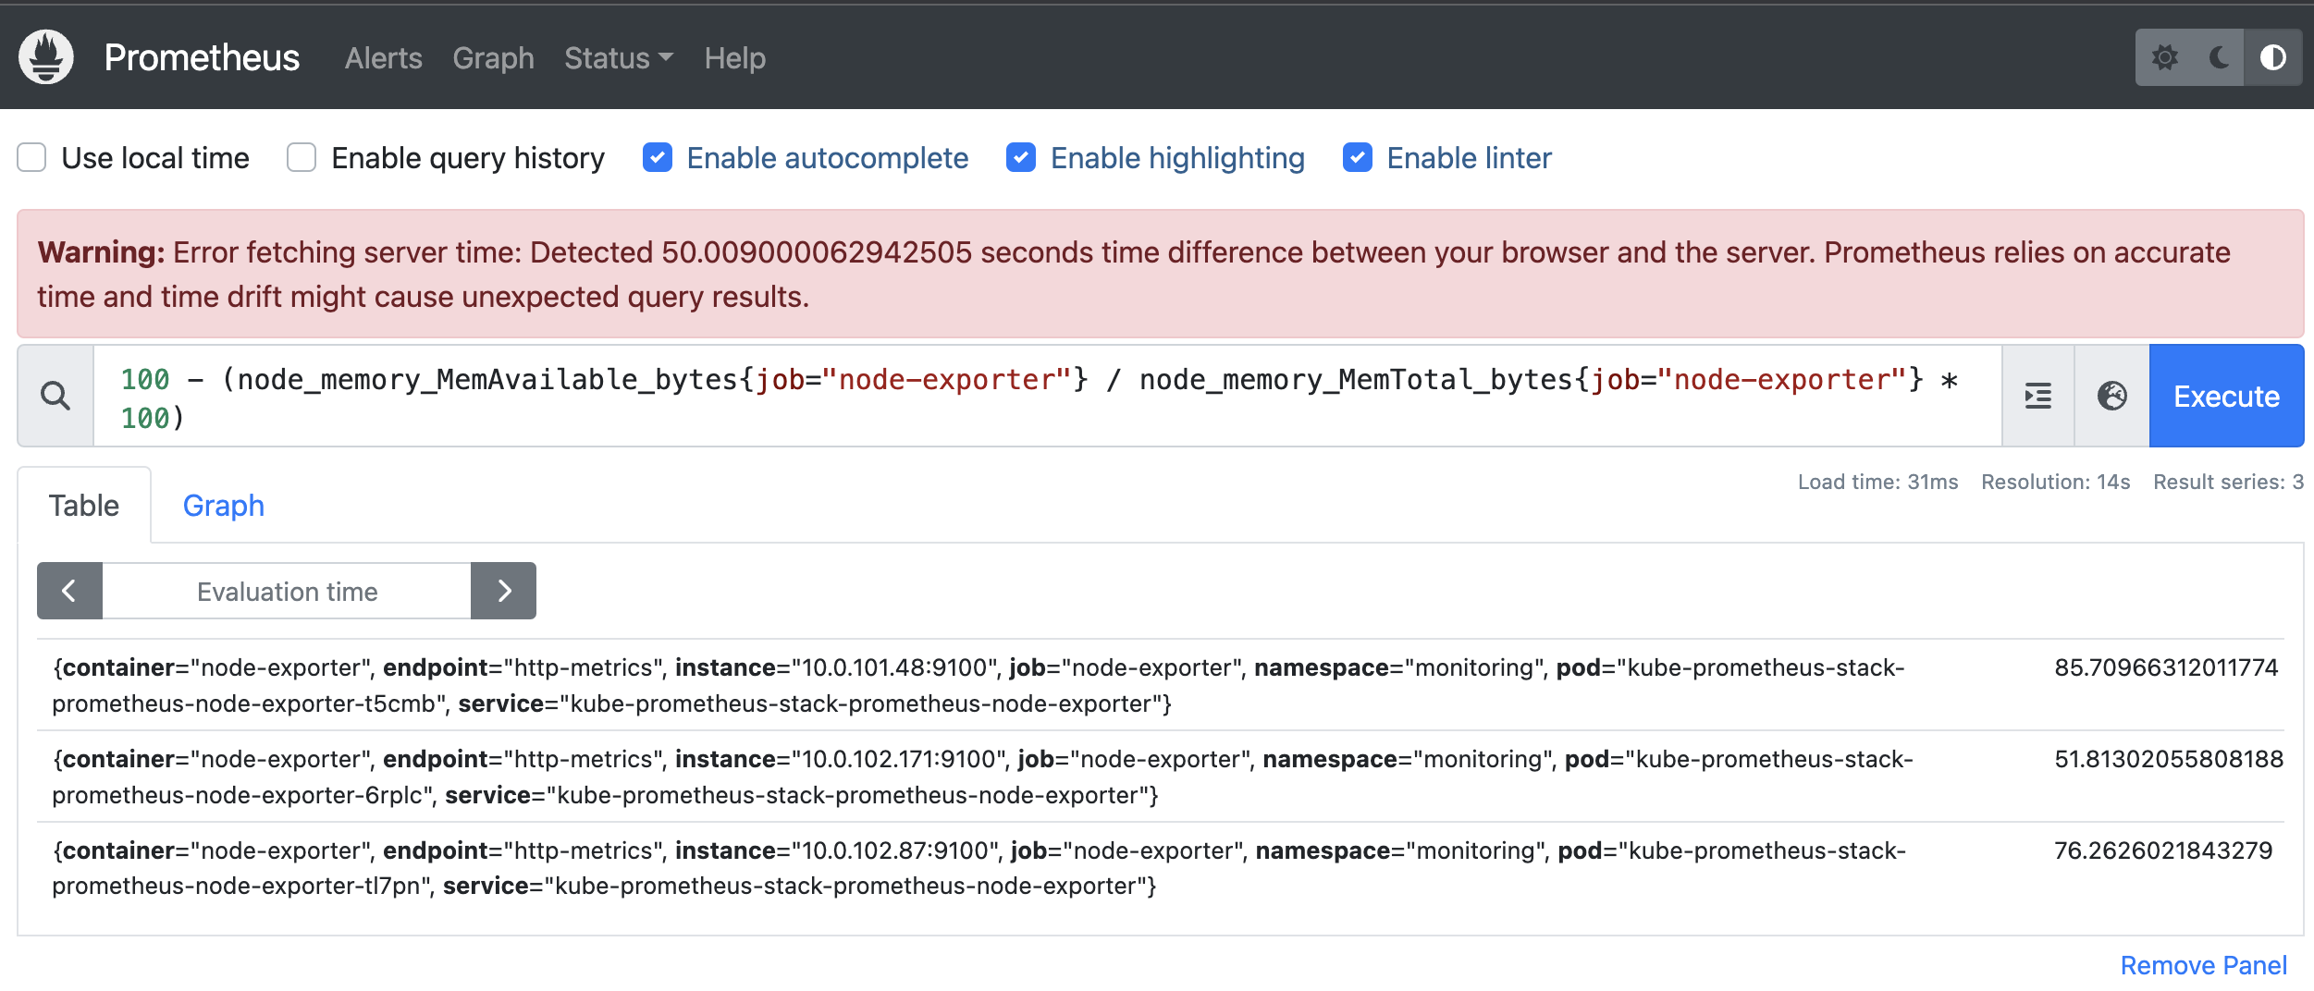Screen dimensions: 2314x991
Task: Go to next evaluation time arrow
Action: [504, 591]
